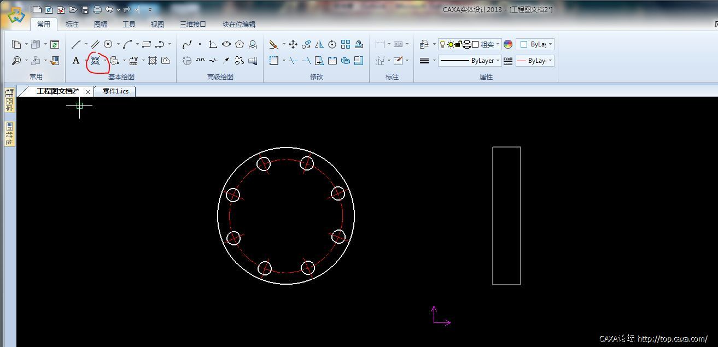718x347 pixels.
Task: Open the red line ByLayer lineweight dropdown
Action: [550, 61]
